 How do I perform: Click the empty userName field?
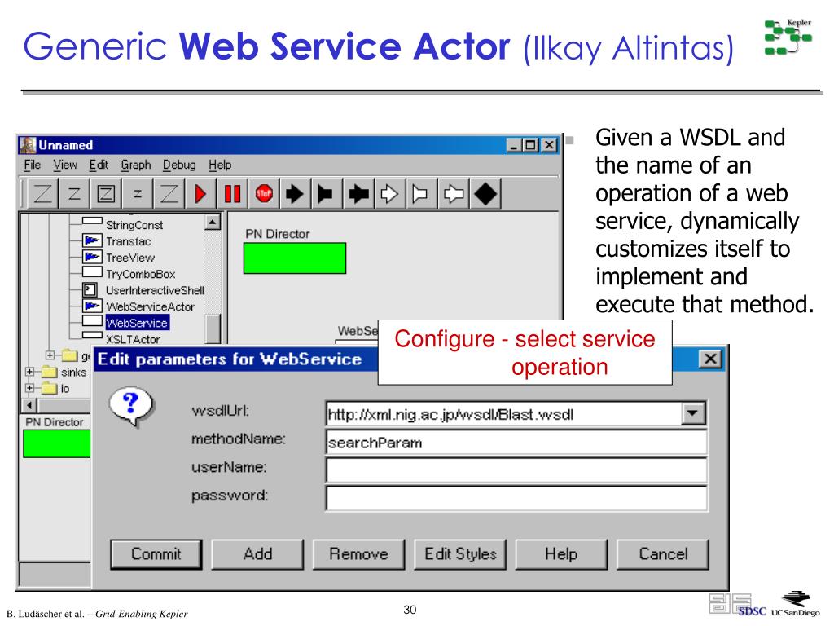coord(516,470)
